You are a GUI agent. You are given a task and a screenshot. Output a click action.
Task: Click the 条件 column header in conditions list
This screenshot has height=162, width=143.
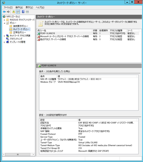point(48,76)
